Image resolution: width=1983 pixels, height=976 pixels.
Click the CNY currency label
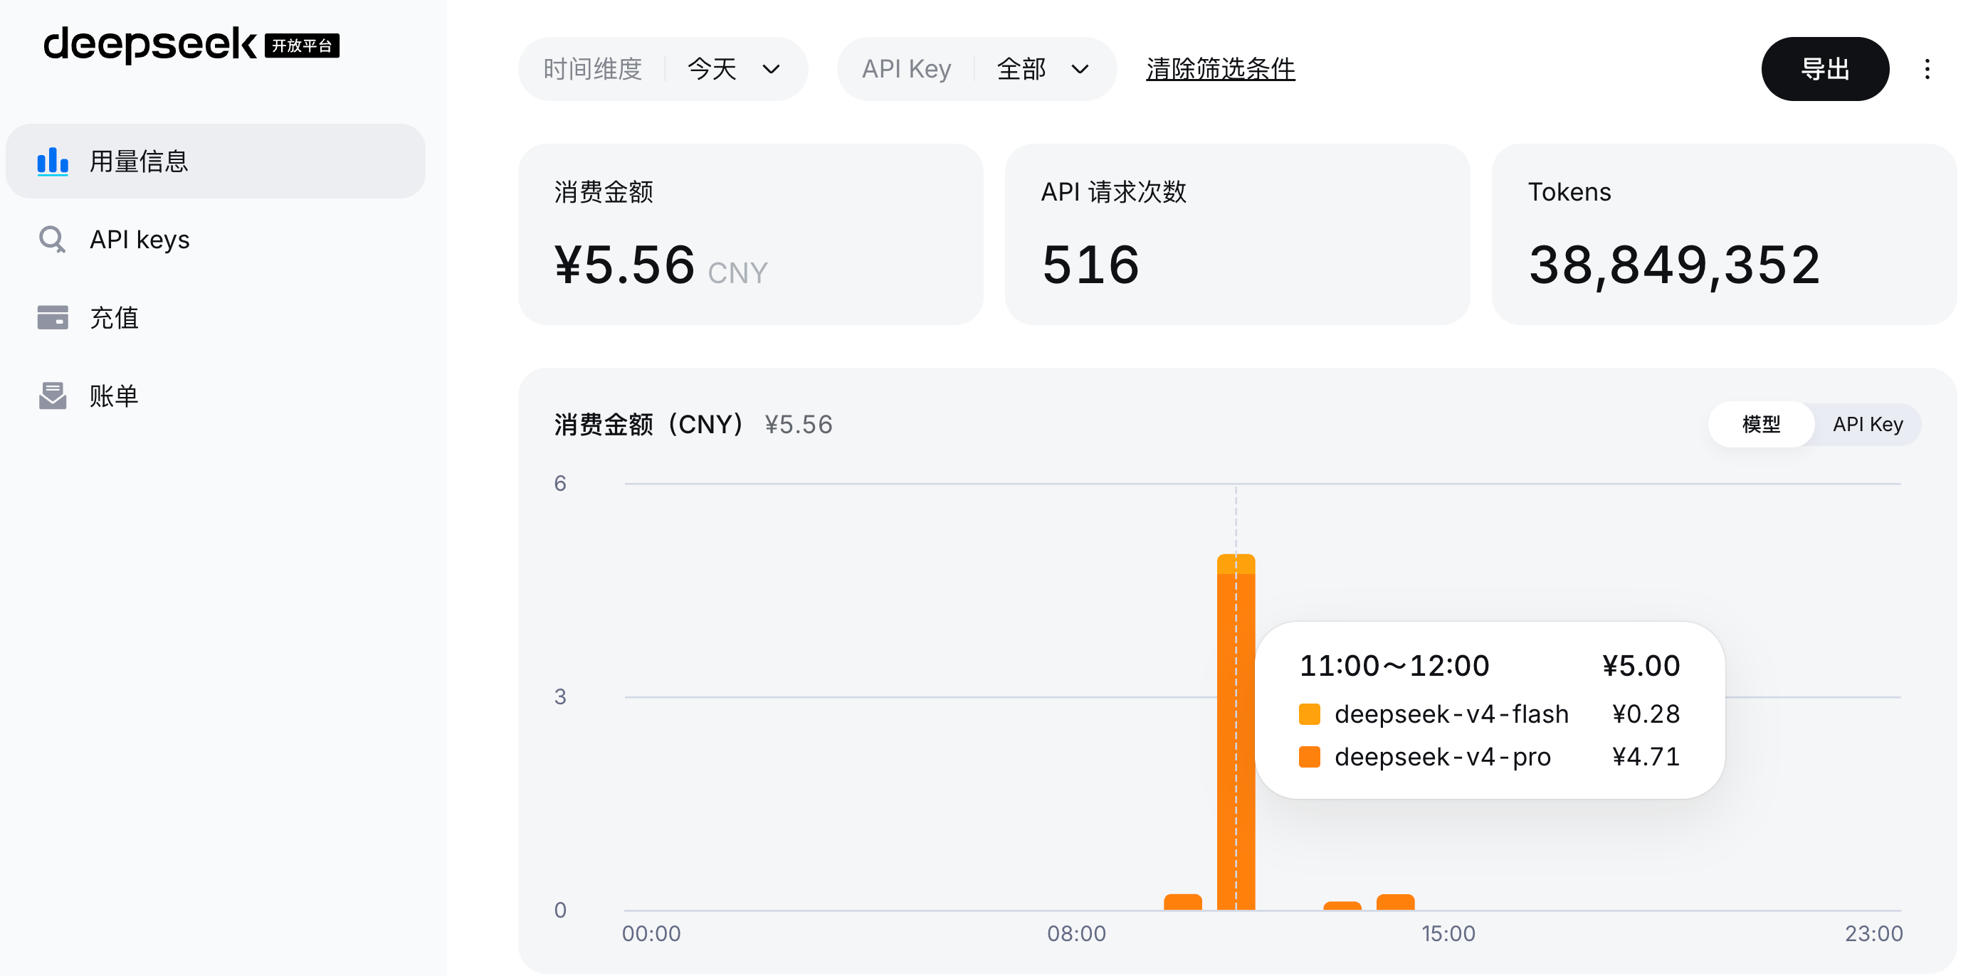pyautogui.click(x=737, y=273)
